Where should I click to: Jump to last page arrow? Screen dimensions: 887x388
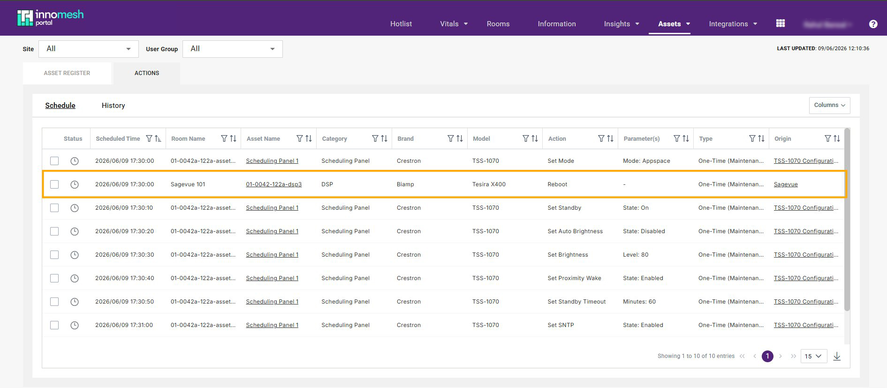pos(793,356)
